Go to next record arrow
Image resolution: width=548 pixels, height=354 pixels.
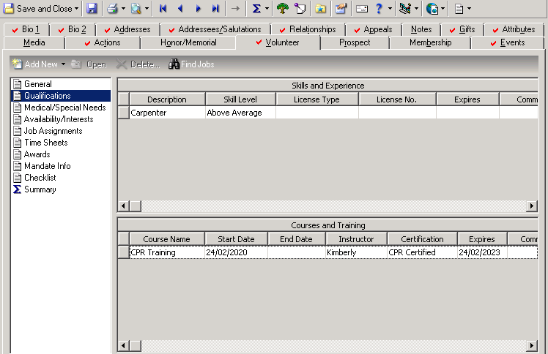click(x=198, y=8)
